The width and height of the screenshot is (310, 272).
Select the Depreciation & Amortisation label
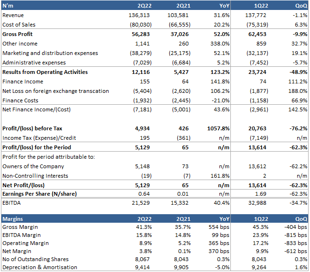[40, 267]
